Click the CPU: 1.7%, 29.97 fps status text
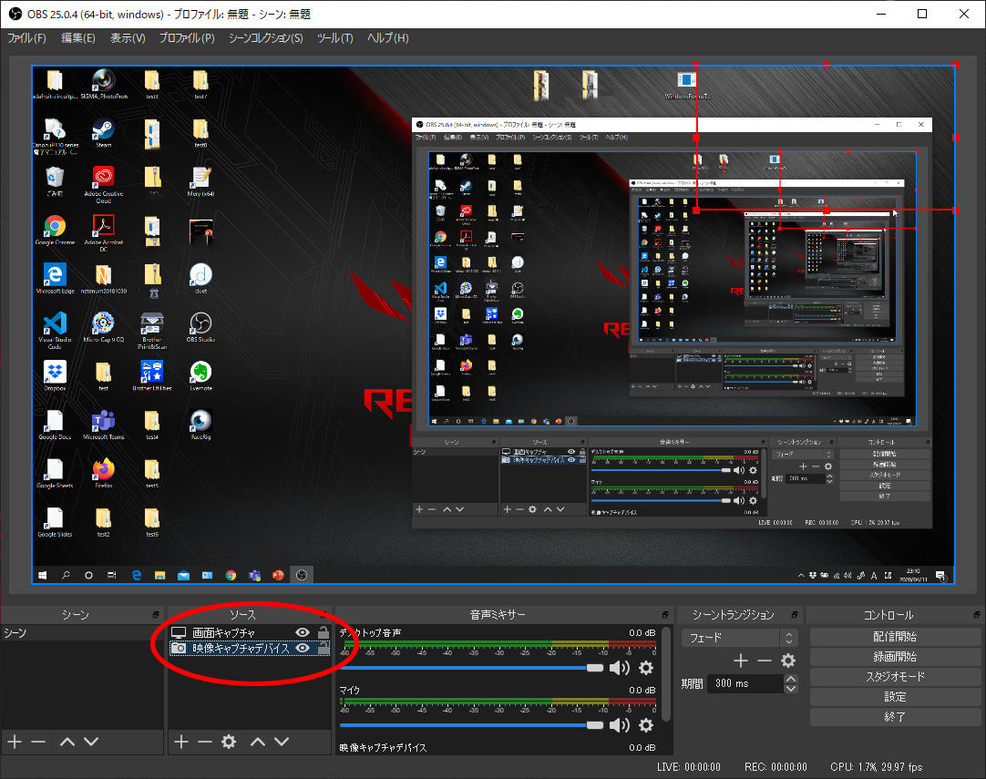This screenshot has width=986, height=779. (876, 767)
